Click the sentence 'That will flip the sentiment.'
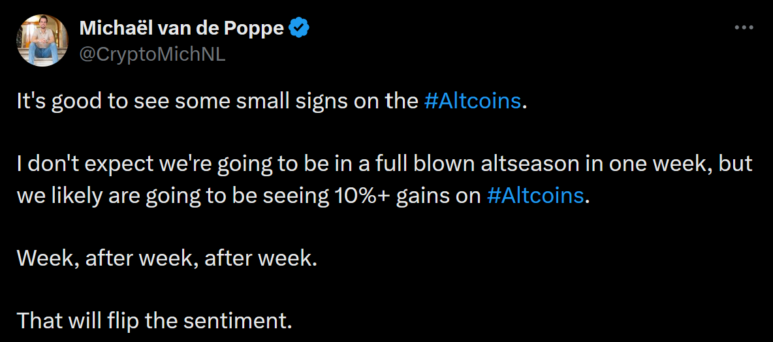The image size is (773, 342). pos(154,322)
